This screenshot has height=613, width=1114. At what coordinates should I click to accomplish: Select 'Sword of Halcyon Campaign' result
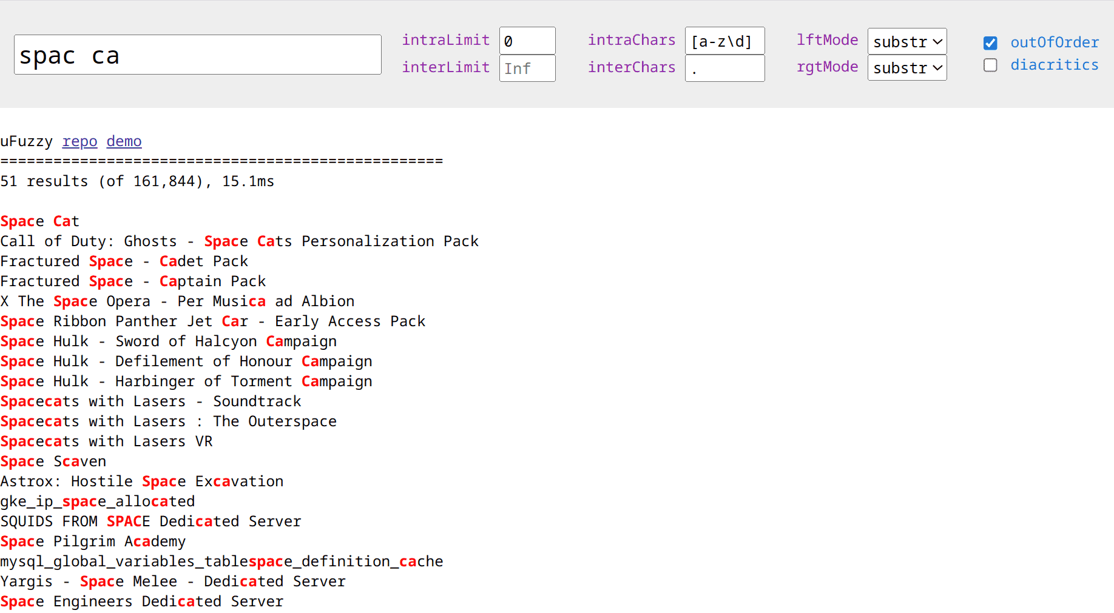169,341
